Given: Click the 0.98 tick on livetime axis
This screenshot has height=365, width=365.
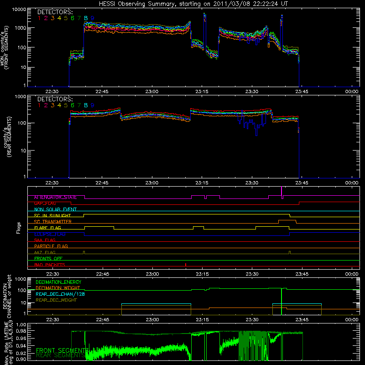Looking at the screenshot, I should pos(21,331).
